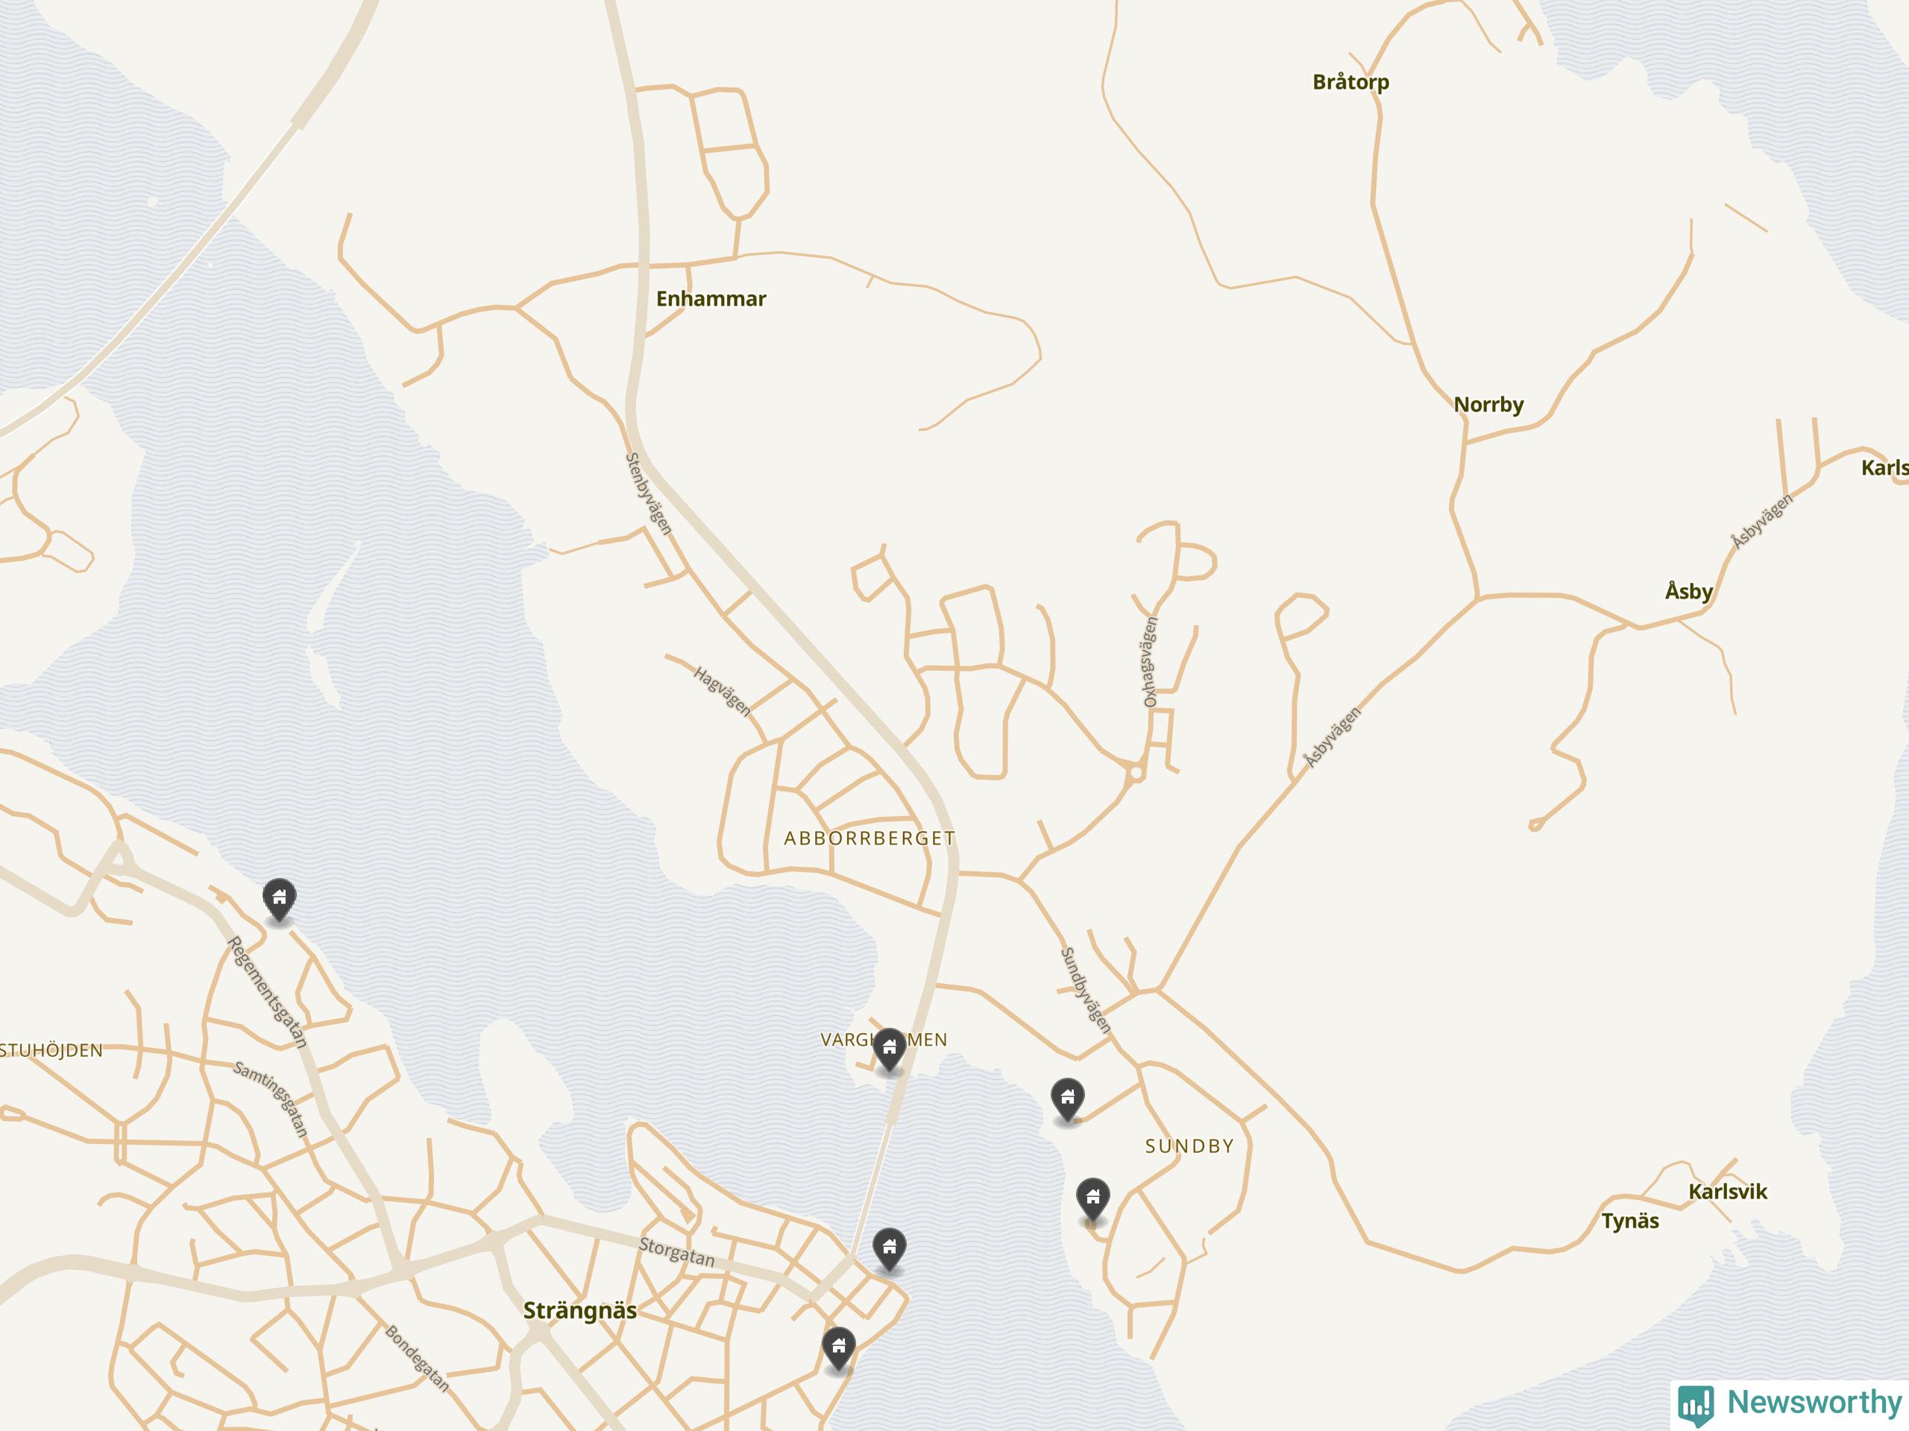Select the Norrby place label
The image size is (1909, 1431).
pos(1488,404)
